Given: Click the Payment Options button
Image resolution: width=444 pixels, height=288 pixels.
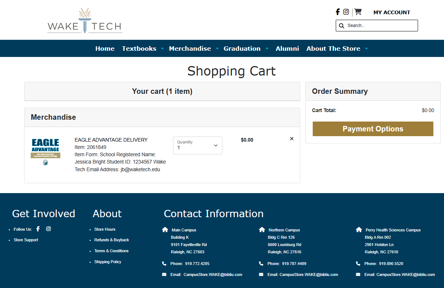Looking at the screenshot, I should 373,129.
